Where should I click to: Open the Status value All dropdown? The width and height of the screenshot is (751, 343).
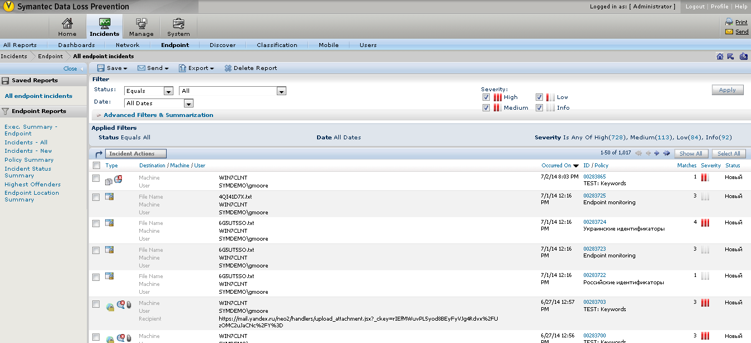point(233,91)
